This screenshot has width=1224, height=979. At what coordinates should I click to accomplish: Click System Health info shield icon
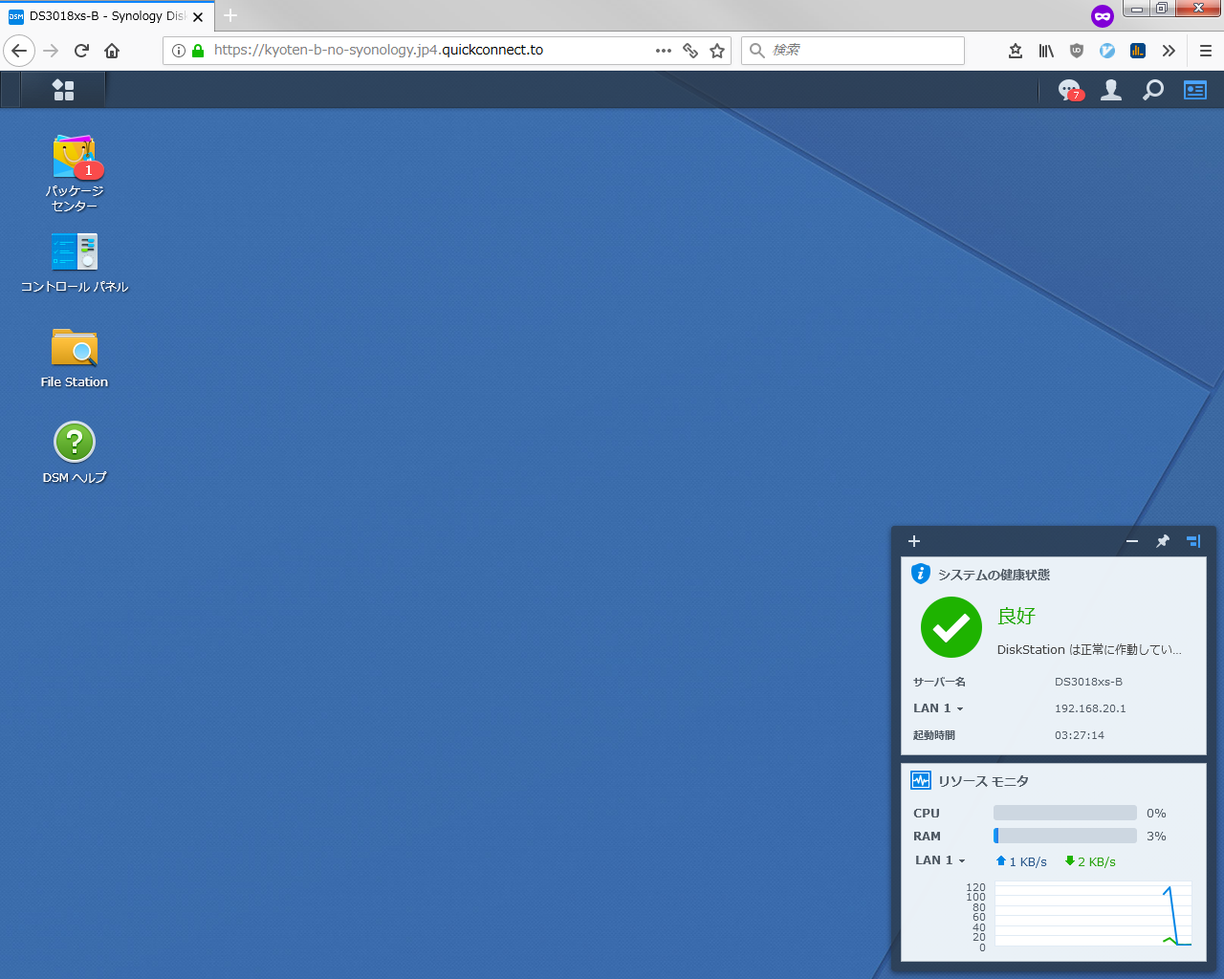[921, 574]
